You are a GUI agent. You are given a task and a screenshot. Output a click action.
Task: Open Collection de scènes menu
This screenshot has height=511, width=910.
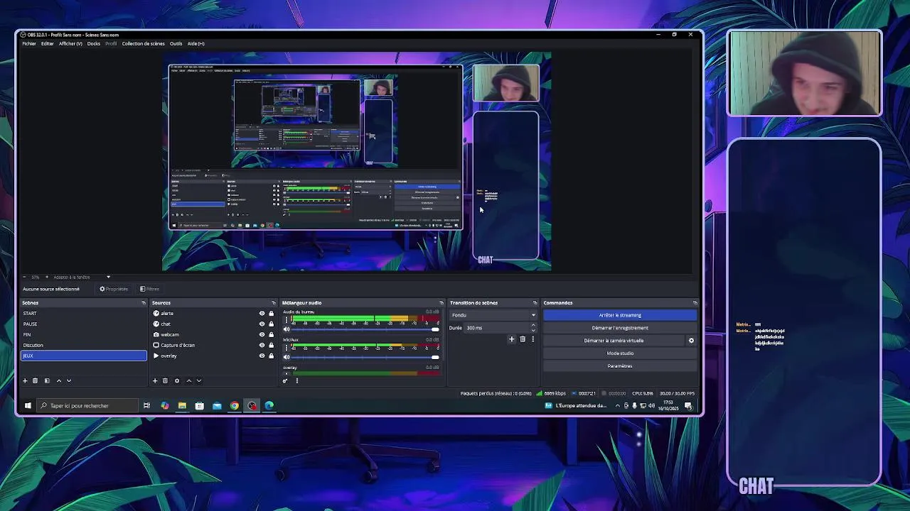coord(143,44)
